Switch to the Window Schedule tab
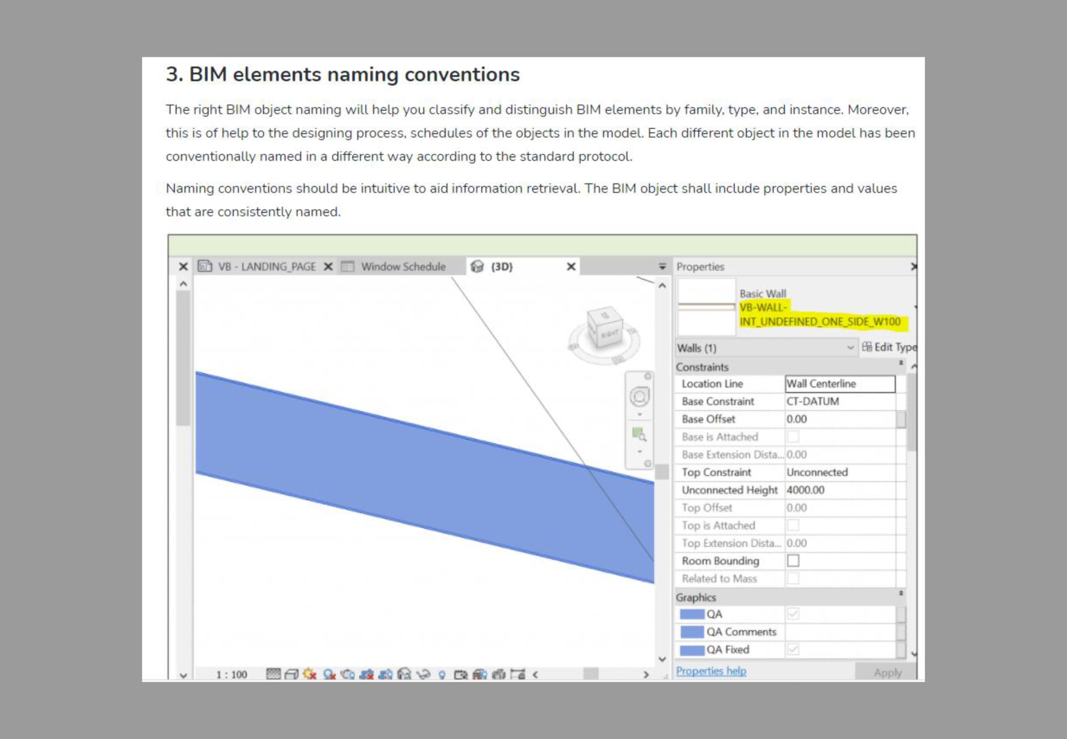Viewport: 1067px width, 739px height. [403, 267]
